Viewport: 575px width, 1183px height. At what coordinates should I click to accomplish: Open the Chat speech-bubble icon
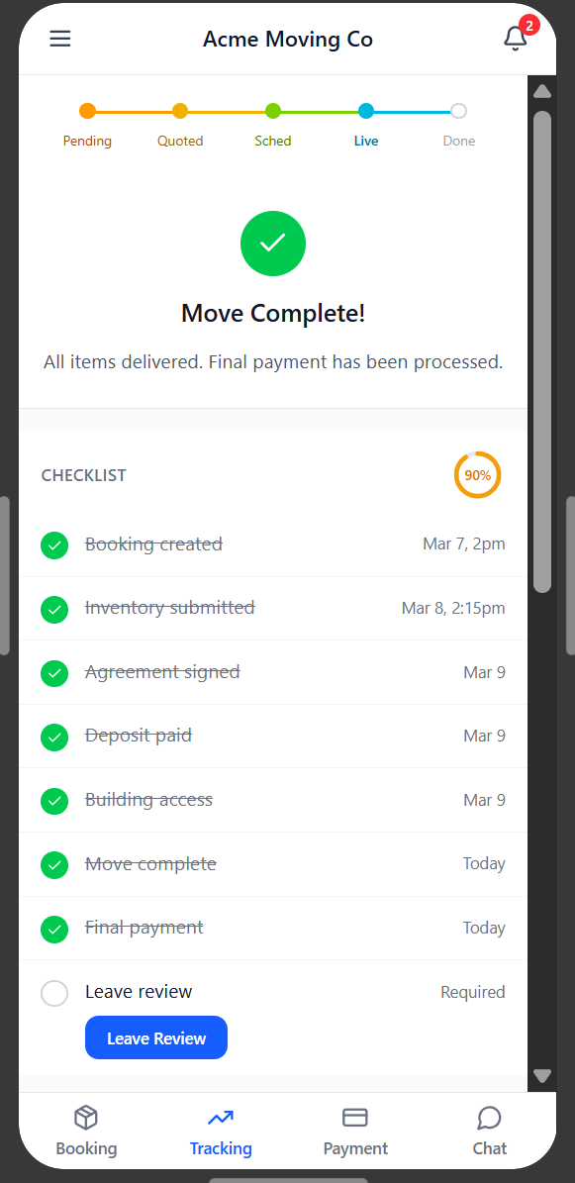tap(489, 1117)
